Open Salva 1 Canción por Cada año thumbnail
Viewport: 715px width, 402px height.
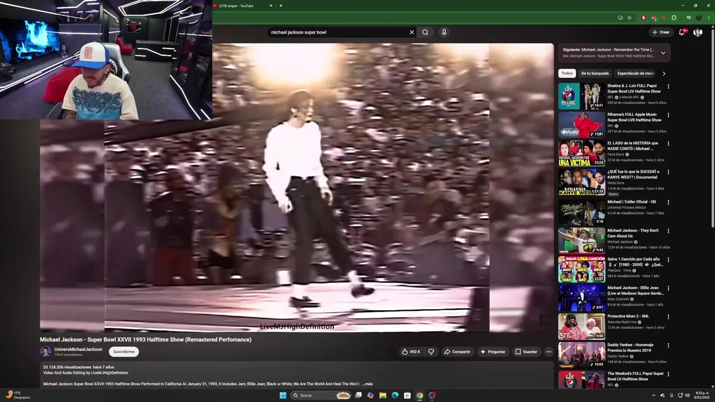[x=581, y=269]
